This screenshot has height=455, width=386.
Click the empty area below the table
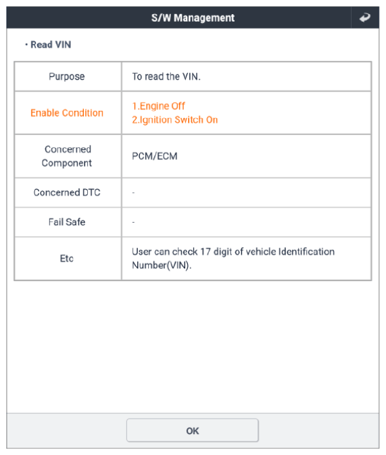tap(193, 347)
